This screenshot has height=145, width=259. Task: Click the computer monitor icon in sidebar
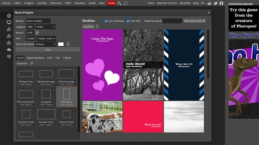9,22
